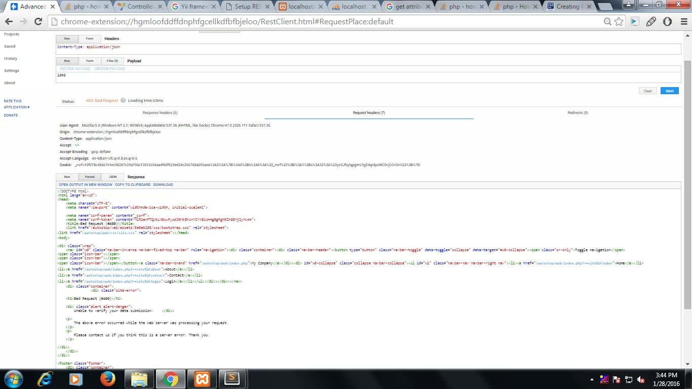This screenshot has width=692, height=389.
Task: Click the Headers text field with Content-Type
Action: [x=368, y=49]
